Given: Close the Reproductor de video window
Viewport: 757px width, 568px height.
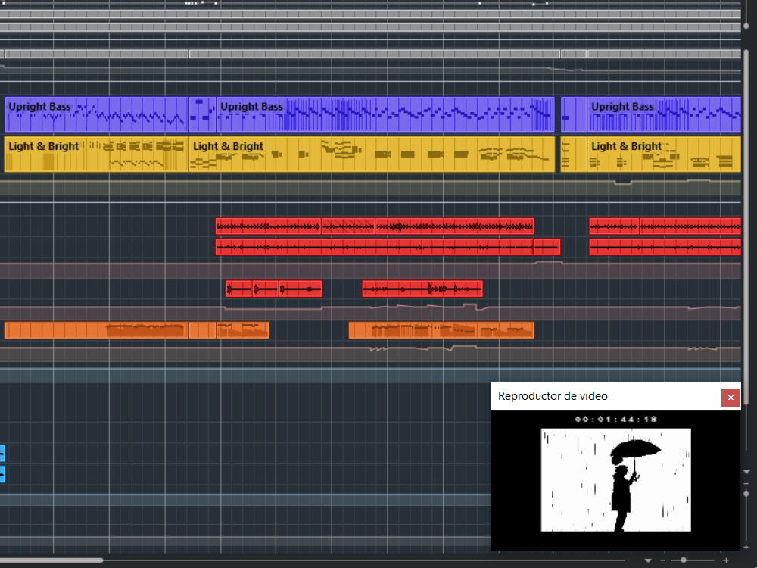Looking at the screenshot, I should (x=731, y=398).
